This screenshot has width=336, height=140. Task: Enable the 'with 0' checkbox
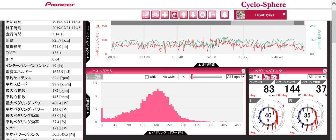coord(147,77)
